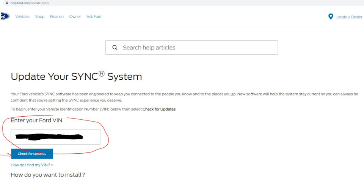This screenshot has height=179, width=364.
Task: Click the lock icon in address bar
Action: tap(7, 3)
